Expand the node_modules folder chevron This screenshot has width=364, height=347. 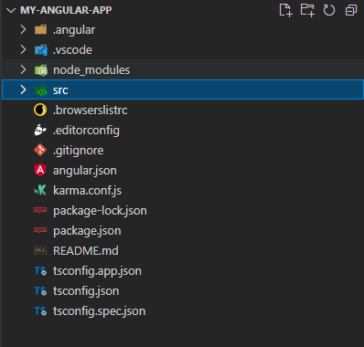pos(23,69)
